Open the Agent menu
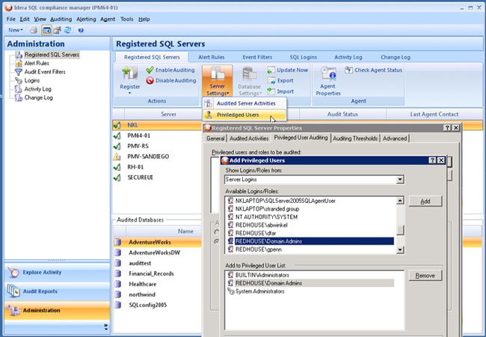Screen dimensions: 486x337 coord(108,19)
